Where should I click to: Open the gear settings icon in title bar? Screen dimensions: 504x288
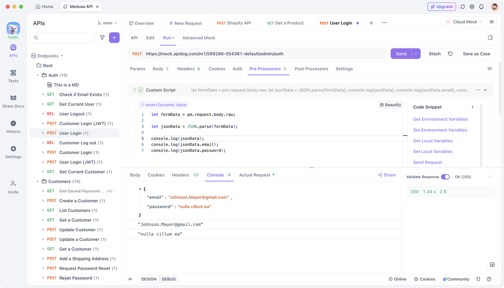472,7
